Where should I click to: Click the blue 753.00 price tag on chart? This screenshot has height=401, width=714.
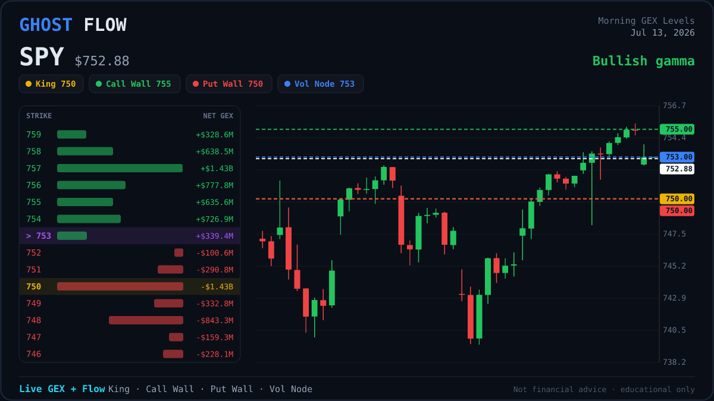[677, 157]
